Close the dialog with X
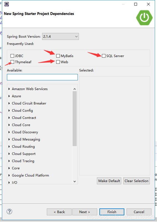Viewport: 157px width, 222px height. pos(148,4)
